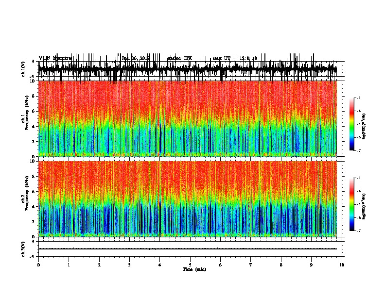Click the 'Time (min)' axis label
The height and width of the screenshot is (297, 385).
tap(194, 269)
